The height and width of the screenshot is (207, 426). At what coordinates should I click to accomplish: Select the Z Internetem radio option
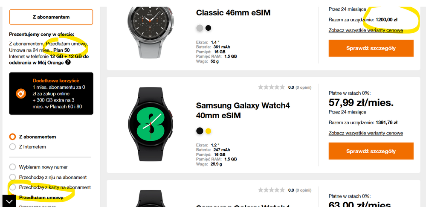pyautogui.click(x=12, y=147)
